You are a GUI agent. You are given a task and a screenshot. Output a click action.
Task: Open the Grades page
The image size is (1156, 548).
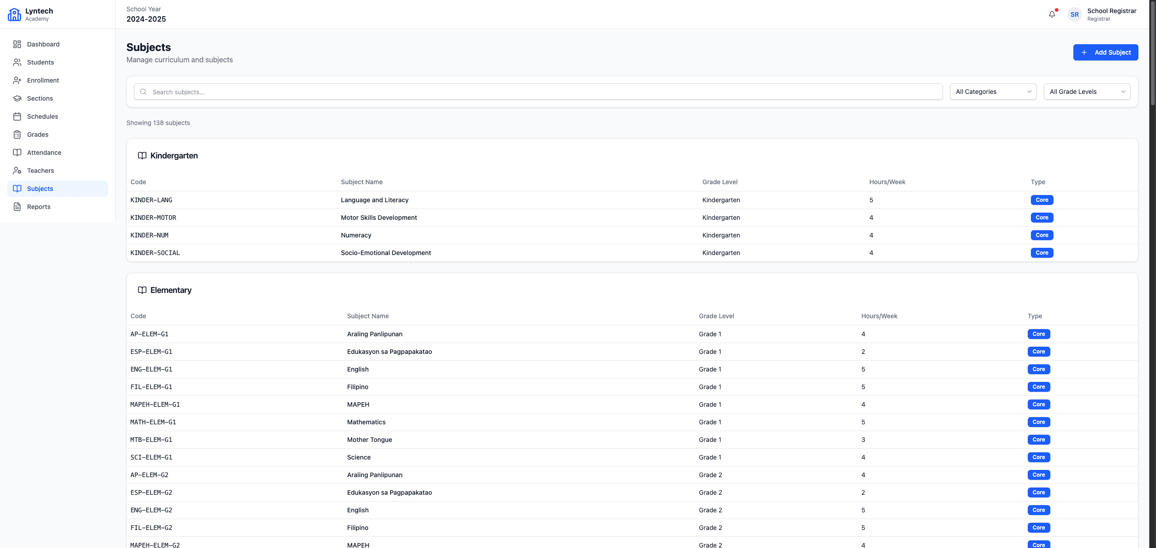(x=57, y=135)
